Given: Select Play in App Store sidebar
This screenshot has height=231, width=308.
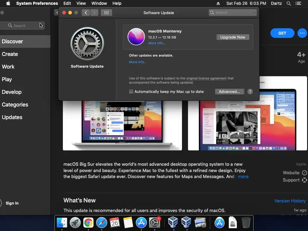Looking at the screenshot, I should click(25, 79).
